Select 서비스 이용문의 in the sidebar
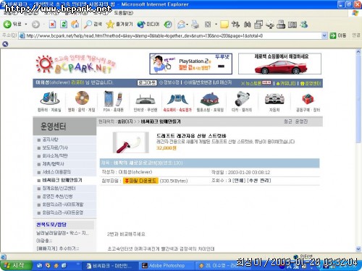 coord(56,172)
